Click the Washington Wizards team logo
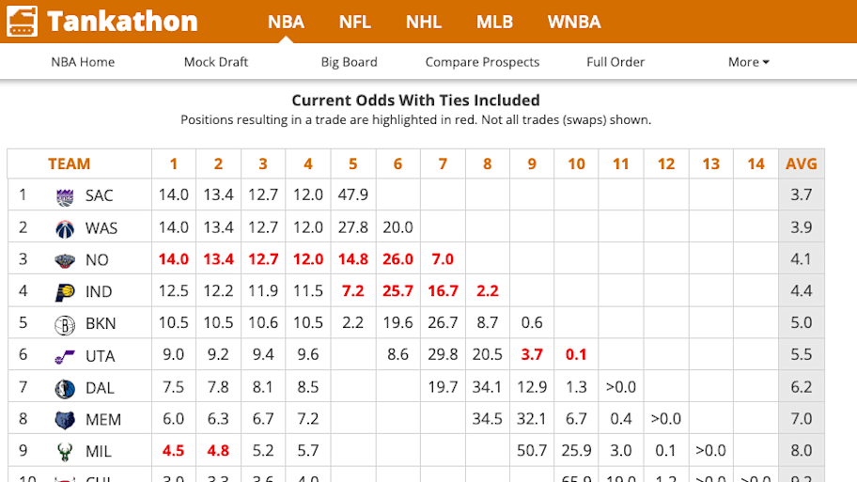857x482 pixels. tap(65, 227)
